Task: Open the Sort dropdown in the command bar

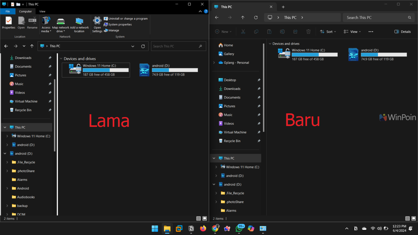Action: pyautogui.click(x=328, y=32)
